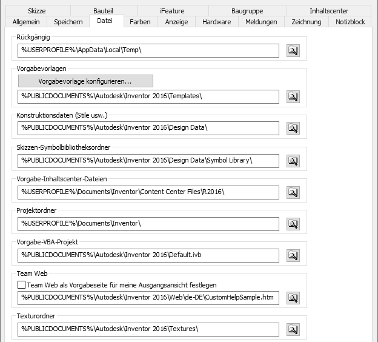378x342 pixels.
Task: Browse for the Konstruktionsdaten folder
Action: [x=293, y=128]
